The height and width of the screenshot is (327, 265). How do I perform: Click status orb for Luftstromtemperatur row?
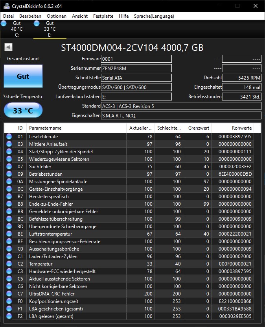(9, 234)
